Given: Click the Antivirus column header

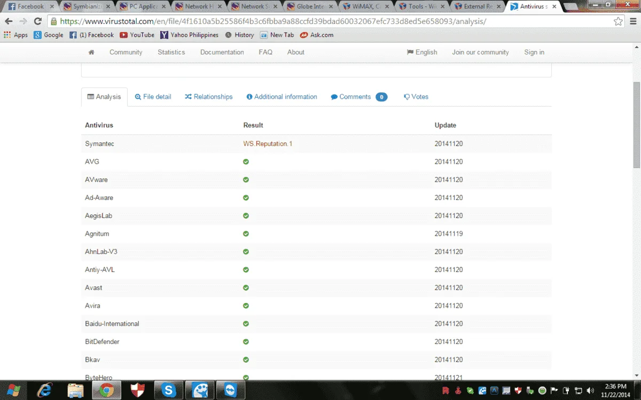Looking at the screenshot, I should tap(99, 125).
